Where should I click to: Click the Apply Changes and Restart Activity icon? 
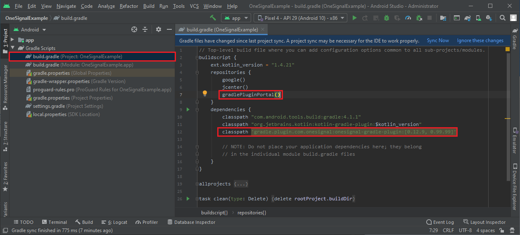point(365,18)
